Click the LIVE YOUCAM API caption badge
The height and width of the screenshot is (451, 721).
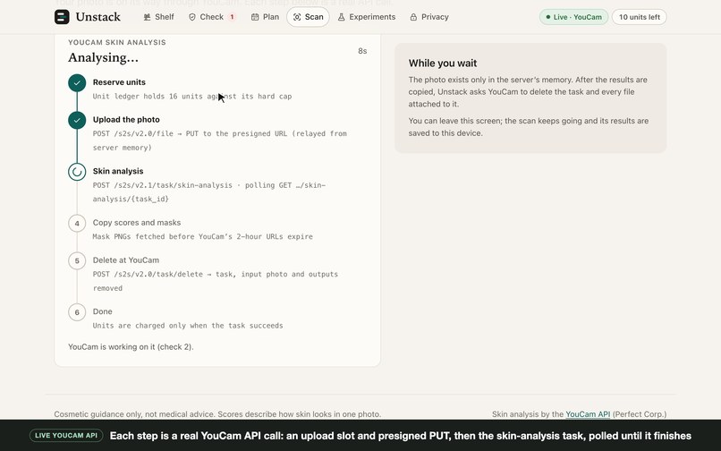point(66,436)
